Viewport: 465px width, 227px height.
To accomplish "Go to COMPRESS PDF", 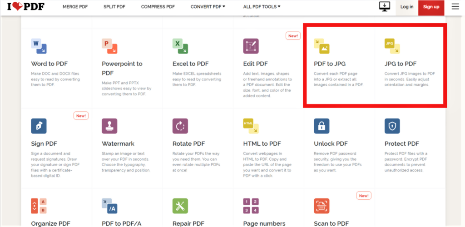I will tap(158, 6).
